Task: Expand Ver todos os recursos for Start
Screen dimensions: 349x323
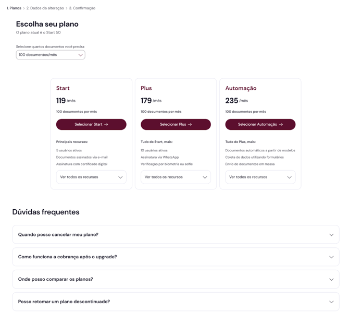Action: pos(91,177)
